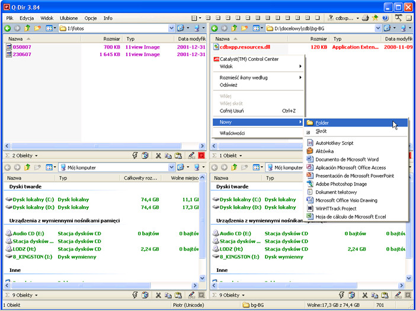Open the cdbxp... toolbar dropdown
The width and height of the screenshot is (416, 311).
[358, 18]
